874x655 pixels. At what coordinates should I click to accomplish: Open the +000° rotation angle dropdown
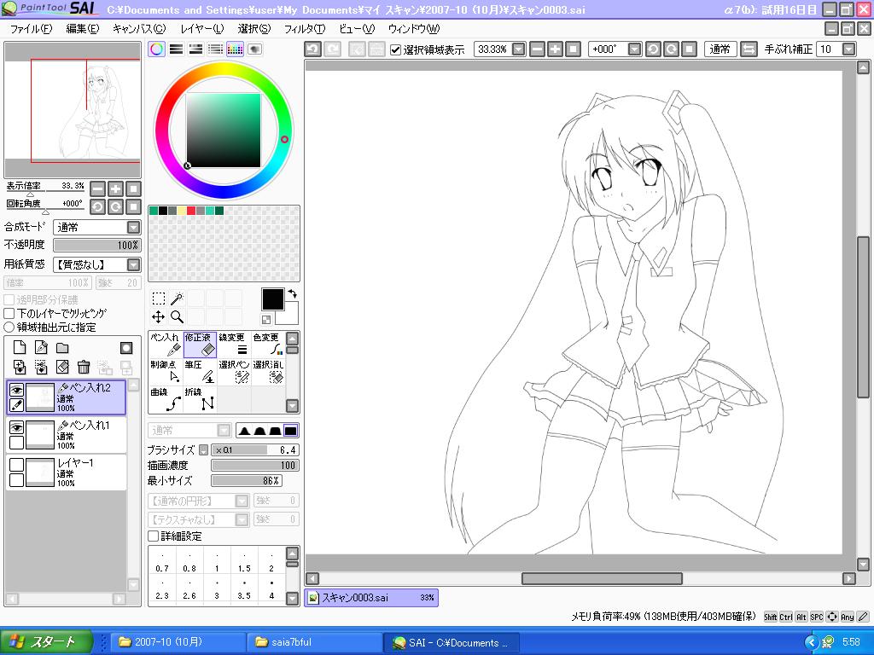(634, 49)
